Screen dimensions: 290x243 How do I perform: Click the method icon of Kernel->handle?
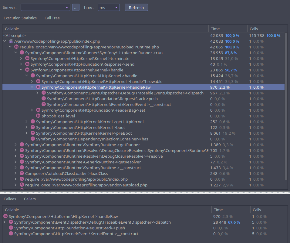tap(27, 70)
